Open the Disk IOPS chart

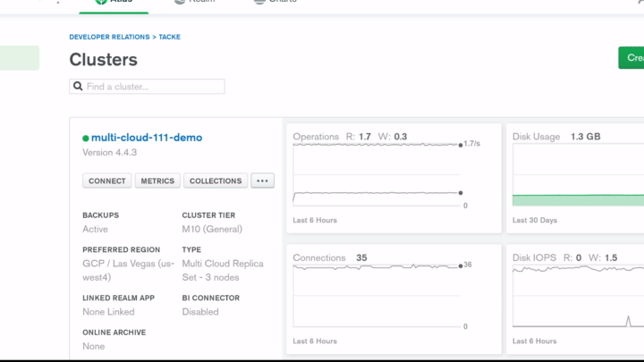[x=575, y=299]
